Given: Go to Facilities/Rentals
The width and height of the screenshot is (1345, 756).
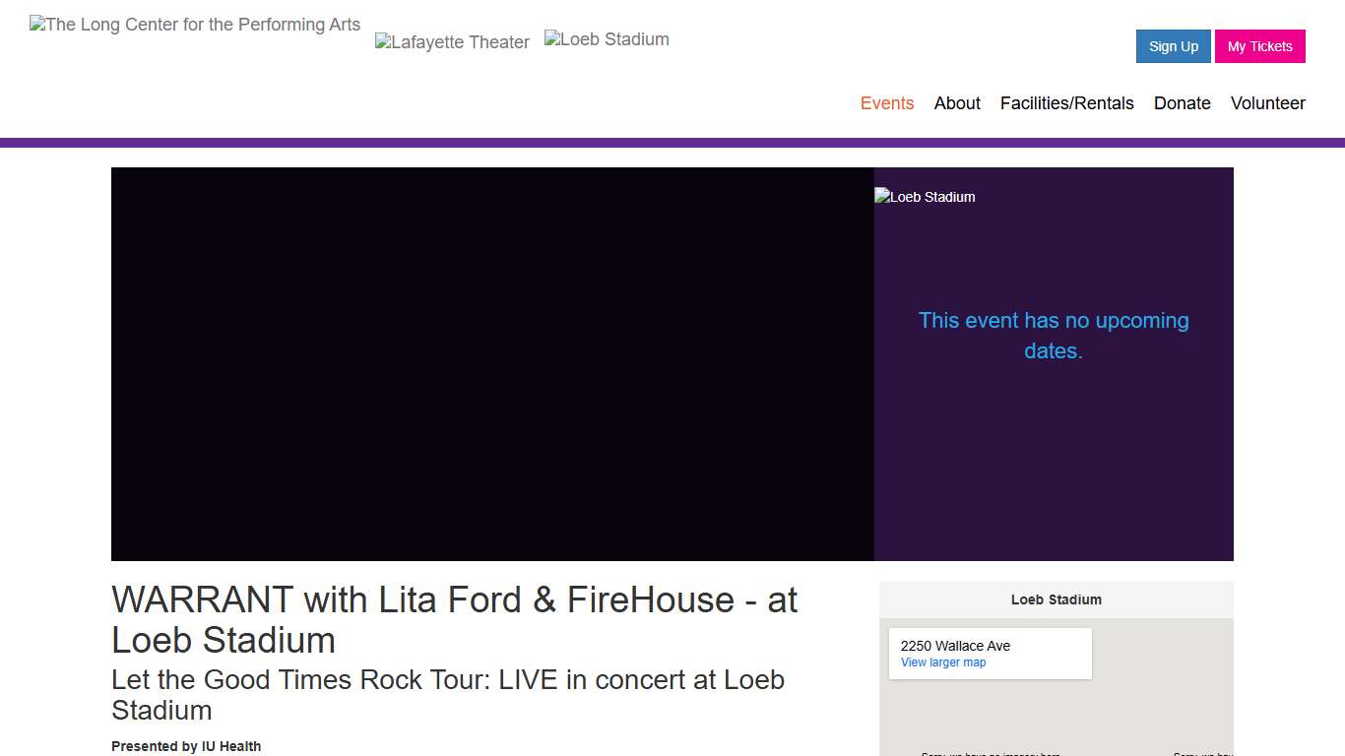Looking at the screenshot, I should [1067, 103].
